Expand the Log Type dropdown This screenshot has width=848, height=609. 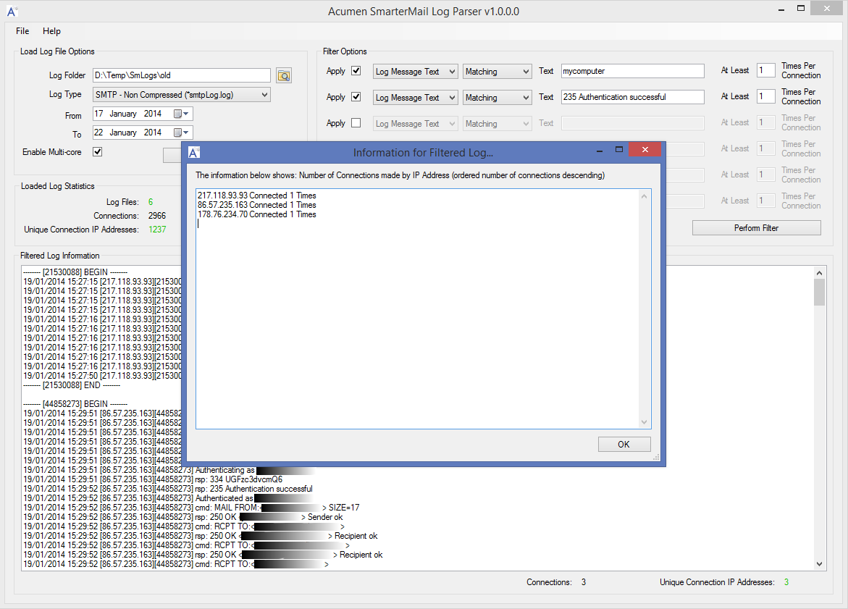coord(264,95)
